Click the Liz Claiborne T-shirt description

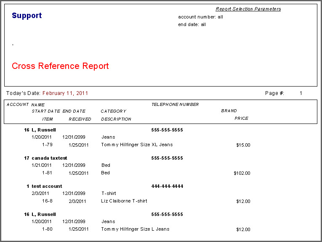click(x=124, y=201)
